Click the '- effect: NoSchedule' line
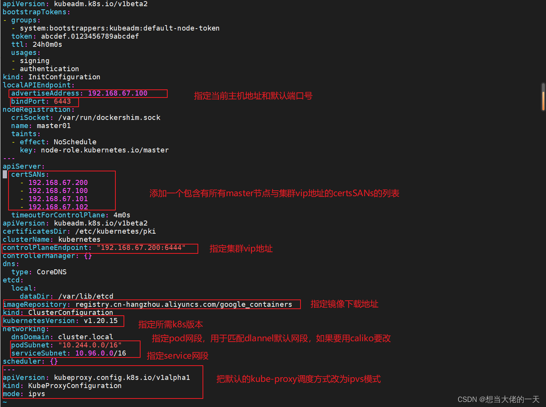Viewport: 546px width, 407px height. coord(54,142)
